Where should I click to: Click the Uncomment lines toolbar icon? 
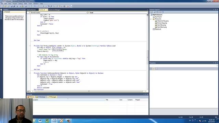[x=31, y=6]
